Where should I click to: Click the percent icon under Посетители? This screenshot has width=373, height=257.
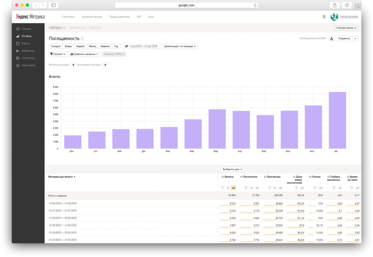pos(251,188)
